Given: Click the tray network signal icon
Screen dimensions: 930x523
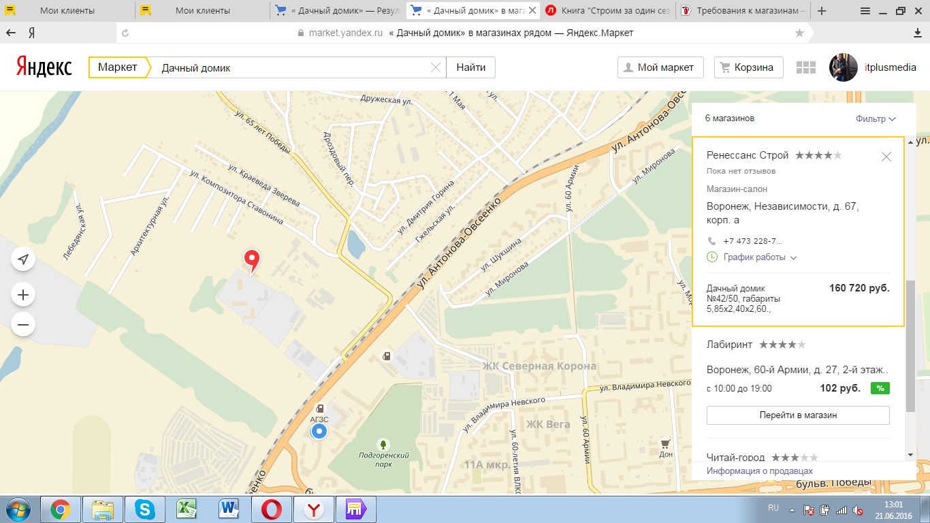Looking at the screenshot, I should coord(841,509).
